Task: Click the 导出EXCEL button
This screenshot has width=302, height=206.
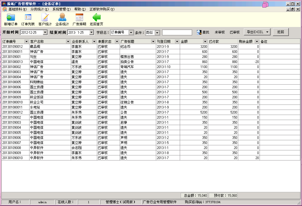Action: [257, 32]
